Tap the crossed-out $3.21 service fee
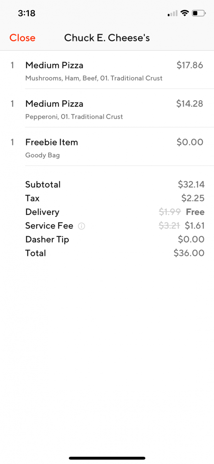214x464 pixels. point(170,225)
